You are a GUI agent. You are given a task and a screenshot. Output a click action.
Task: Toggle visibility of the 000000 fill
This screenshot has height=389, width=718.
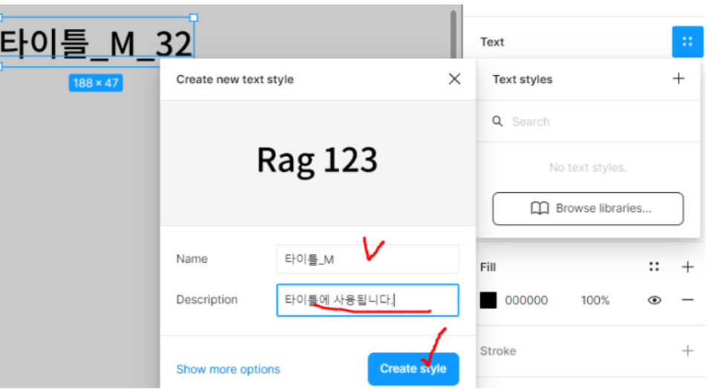[x=654, y=300]
